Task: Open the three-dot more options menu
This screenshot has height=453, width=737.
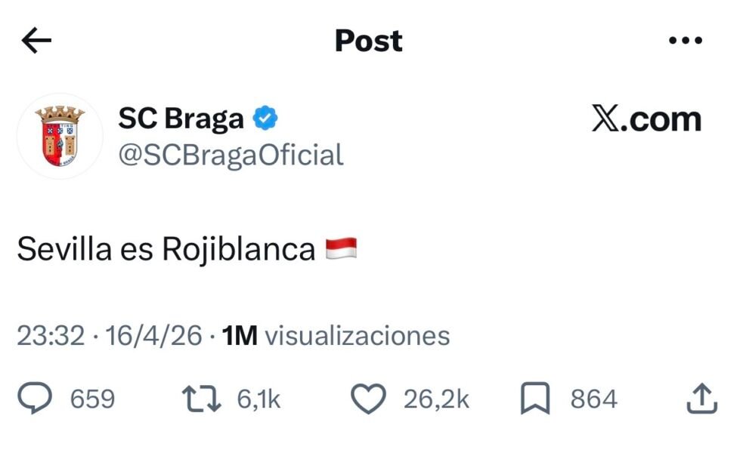Action: pos(686,41)
